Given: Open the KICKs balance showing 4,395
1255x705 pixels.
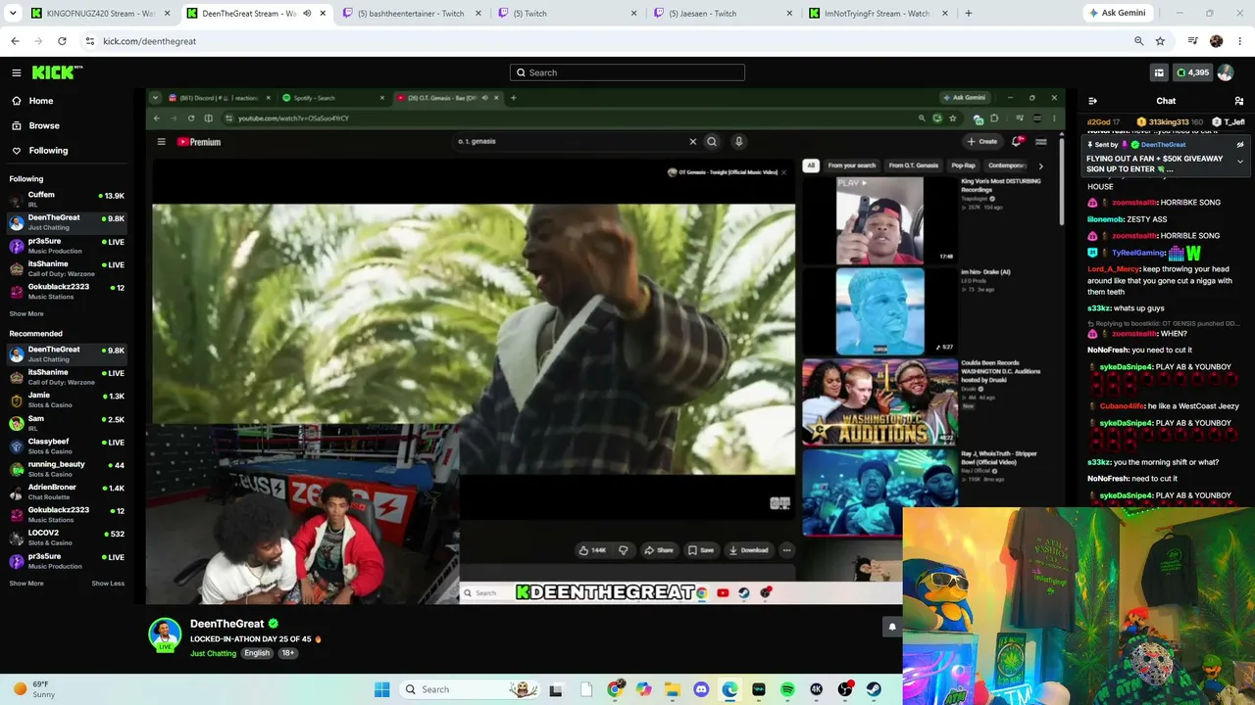Looking at the screenshot, I should [x=1193, y=72].
